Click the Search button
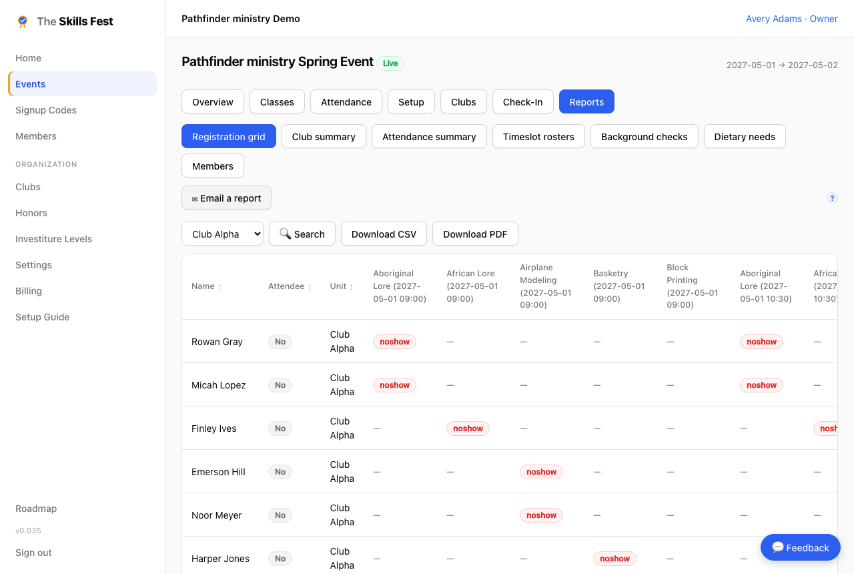The height and width of the screenshot is (574, 854). (302, 234)
